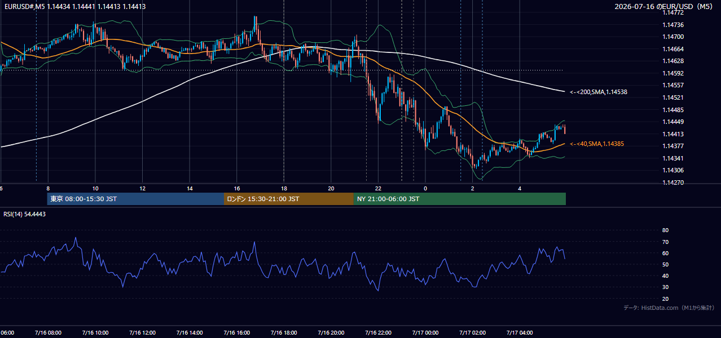This screenshot has height=338, width=721.
Task: Click price axis value 1.14557
Action: point(672,86)
